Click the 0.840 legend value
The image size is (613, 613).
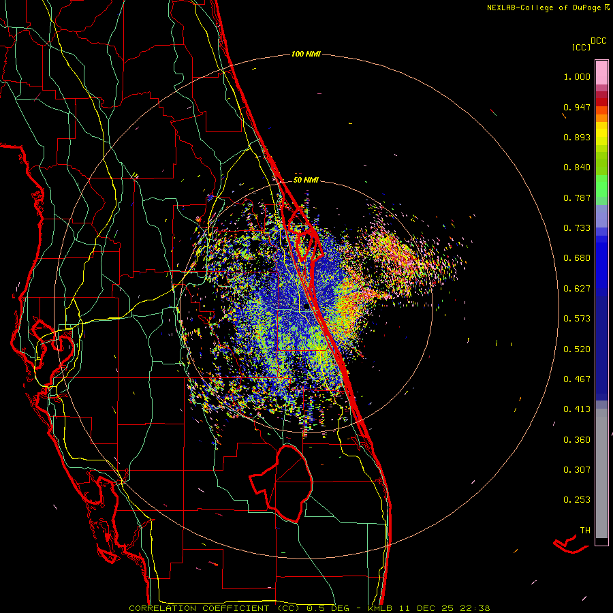(577, 168)
